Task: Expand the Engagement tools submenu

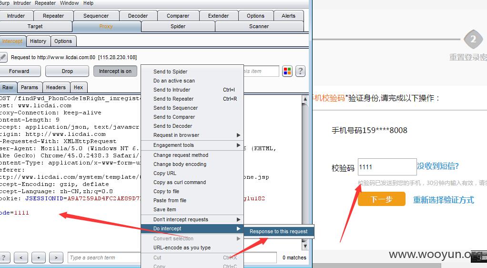Action: (x=192, y=145)
